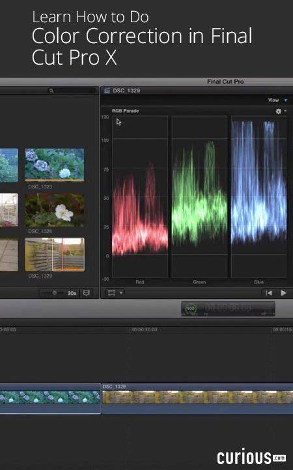Click the timecode display in the dashboard

pos(228,308)
